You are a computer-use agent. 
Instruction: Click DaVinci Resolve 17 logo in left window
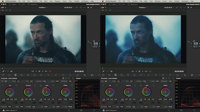pyautogui.click(x=3, y=110)
